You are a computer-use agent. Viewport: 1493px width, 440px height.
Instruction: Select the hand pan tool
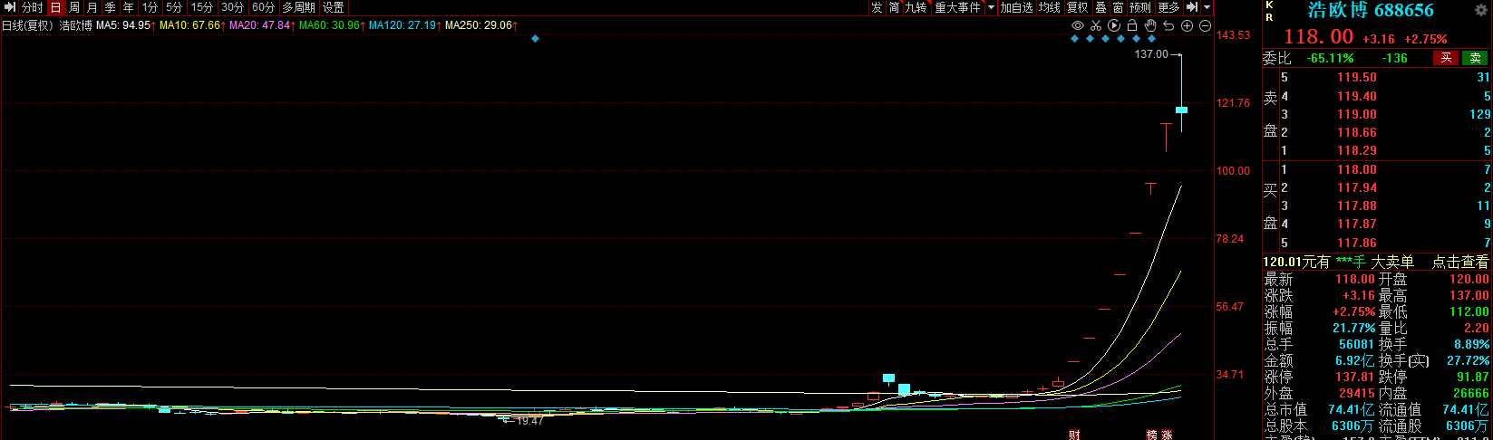(x=1150, y=25)
